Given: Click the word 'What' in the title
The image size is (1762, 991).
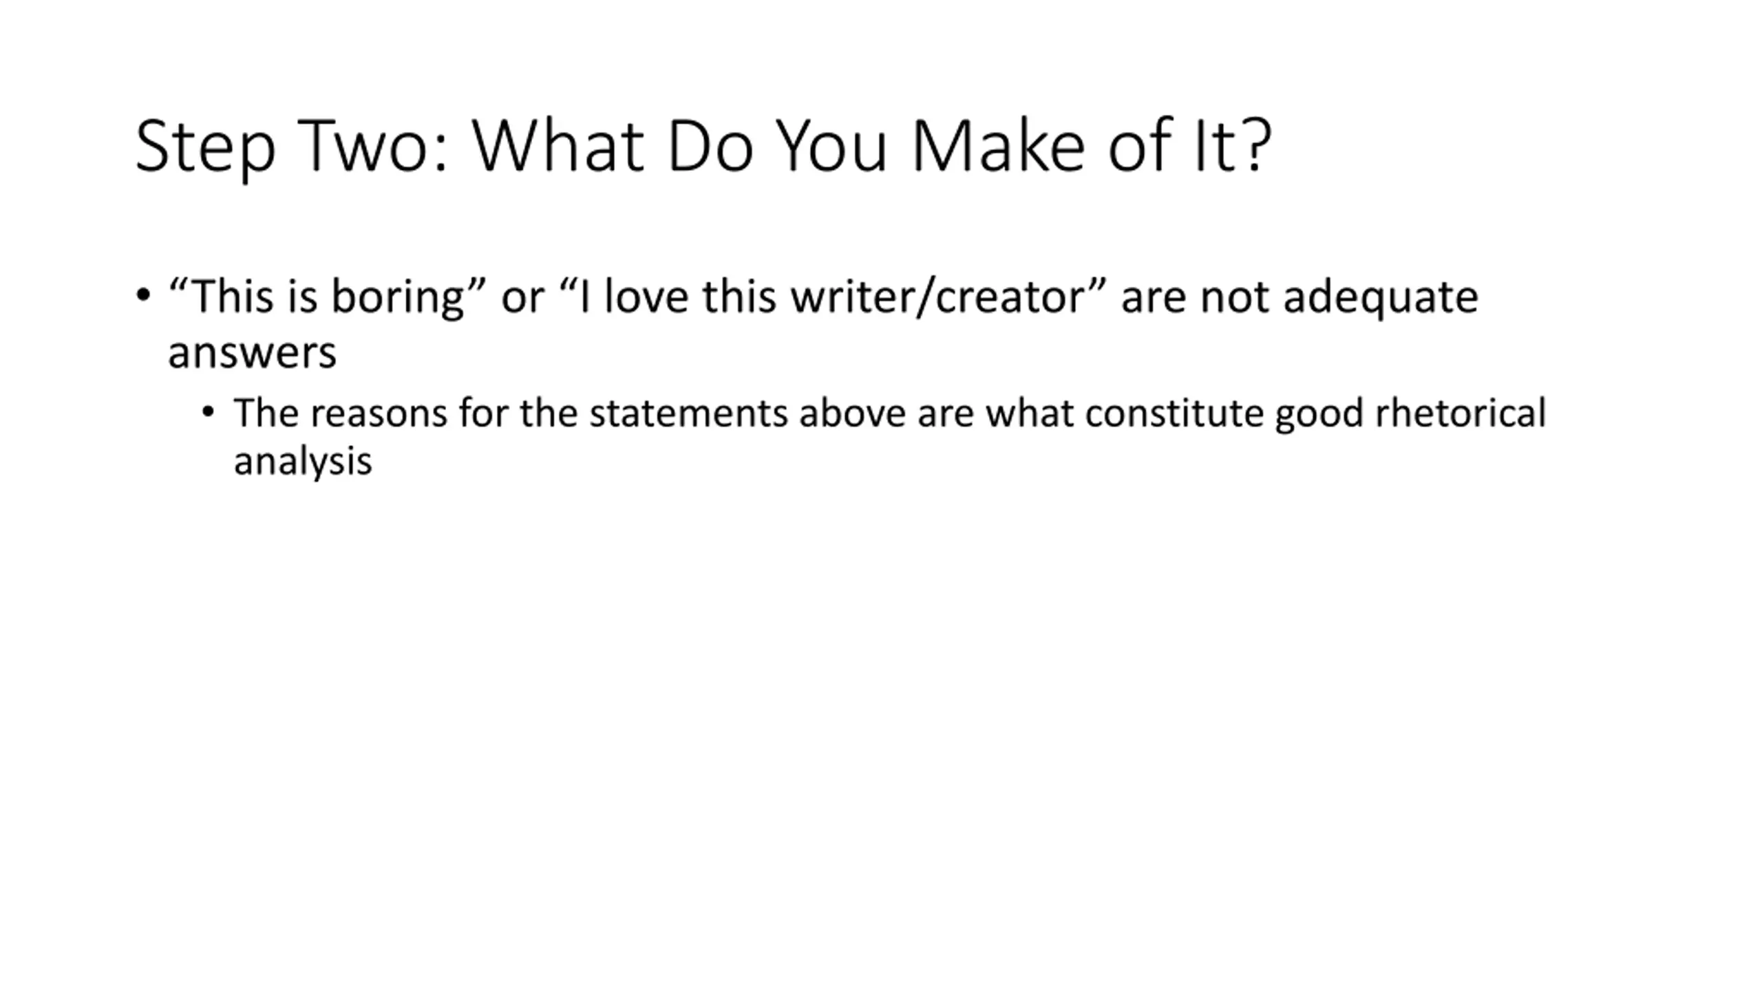Looking at the screenshot, I should coord(558,146).
